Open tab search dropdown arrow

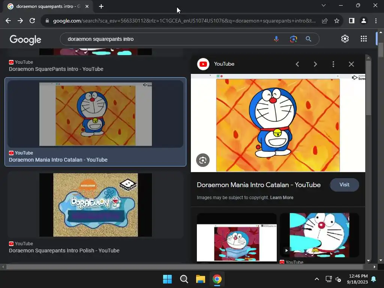(324, 5)
